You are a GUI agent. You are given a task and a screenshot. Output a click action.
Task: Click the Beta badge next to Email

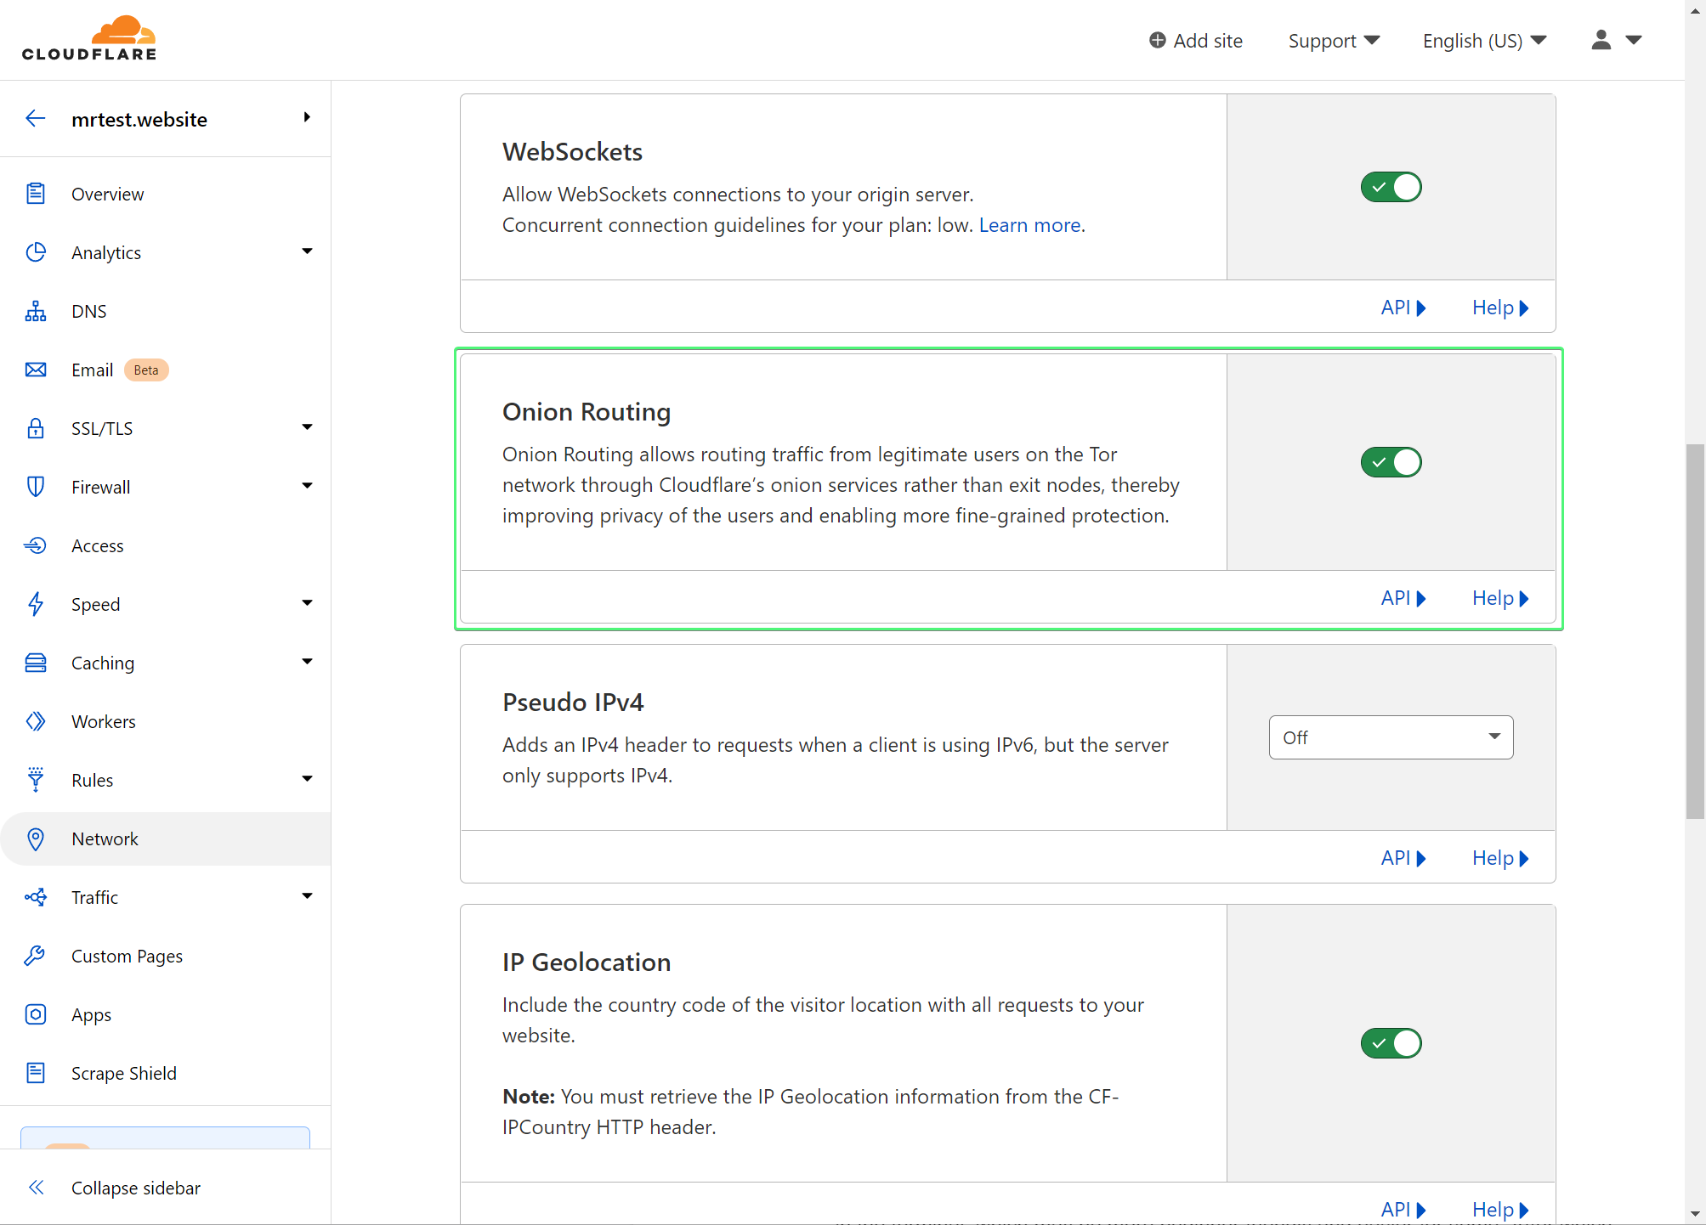pyautogui.click(x=146, y=370)
